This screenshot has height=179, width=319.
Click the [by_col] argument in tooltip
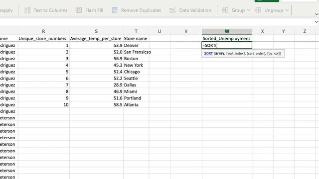pyautogui.click(x=274, y=53)
